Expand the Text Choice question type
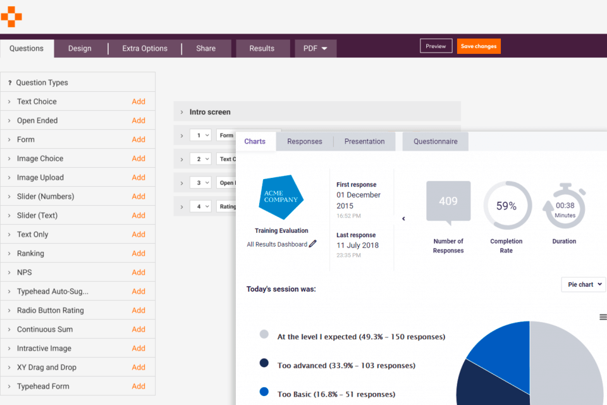 click(x=9, y=101)
